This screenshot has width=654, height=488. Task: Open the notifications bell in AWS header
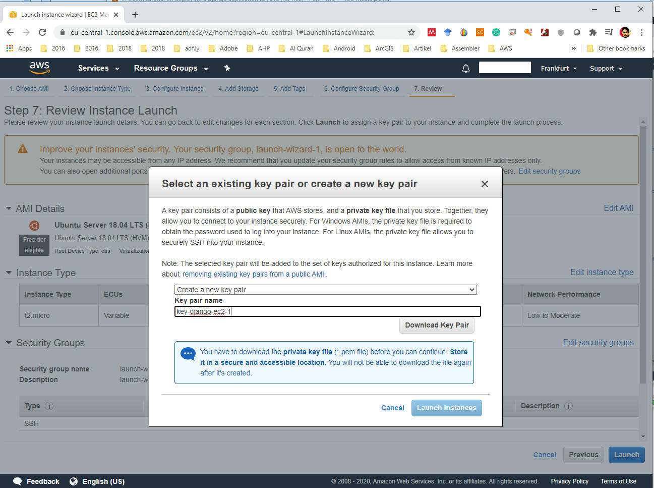pos(466,69)
